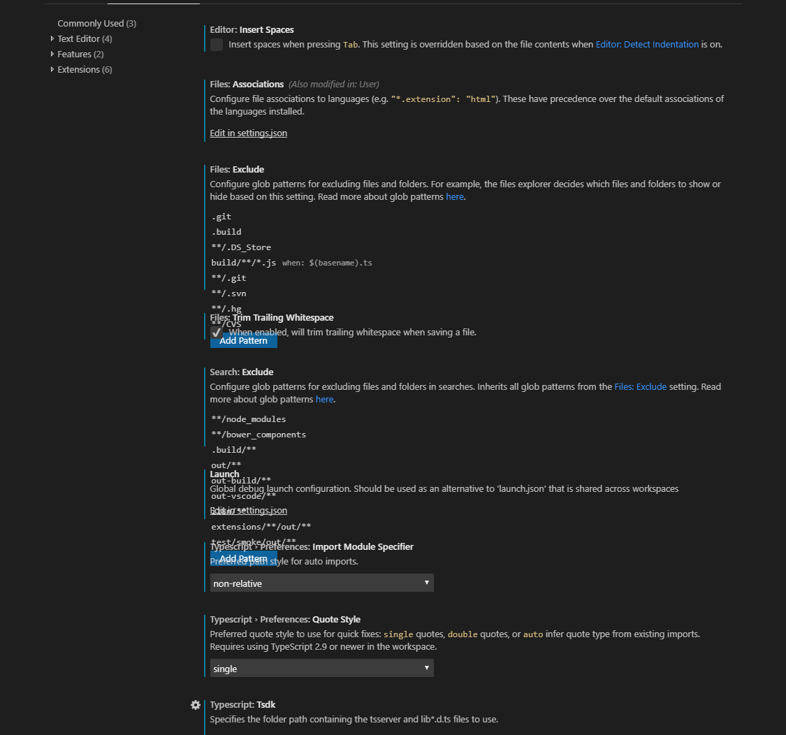The height and width of the screenshot is (735, 786).
Task: Enable the Editor: Insert Spaces checkbox
Action: [x=216, y=44]
